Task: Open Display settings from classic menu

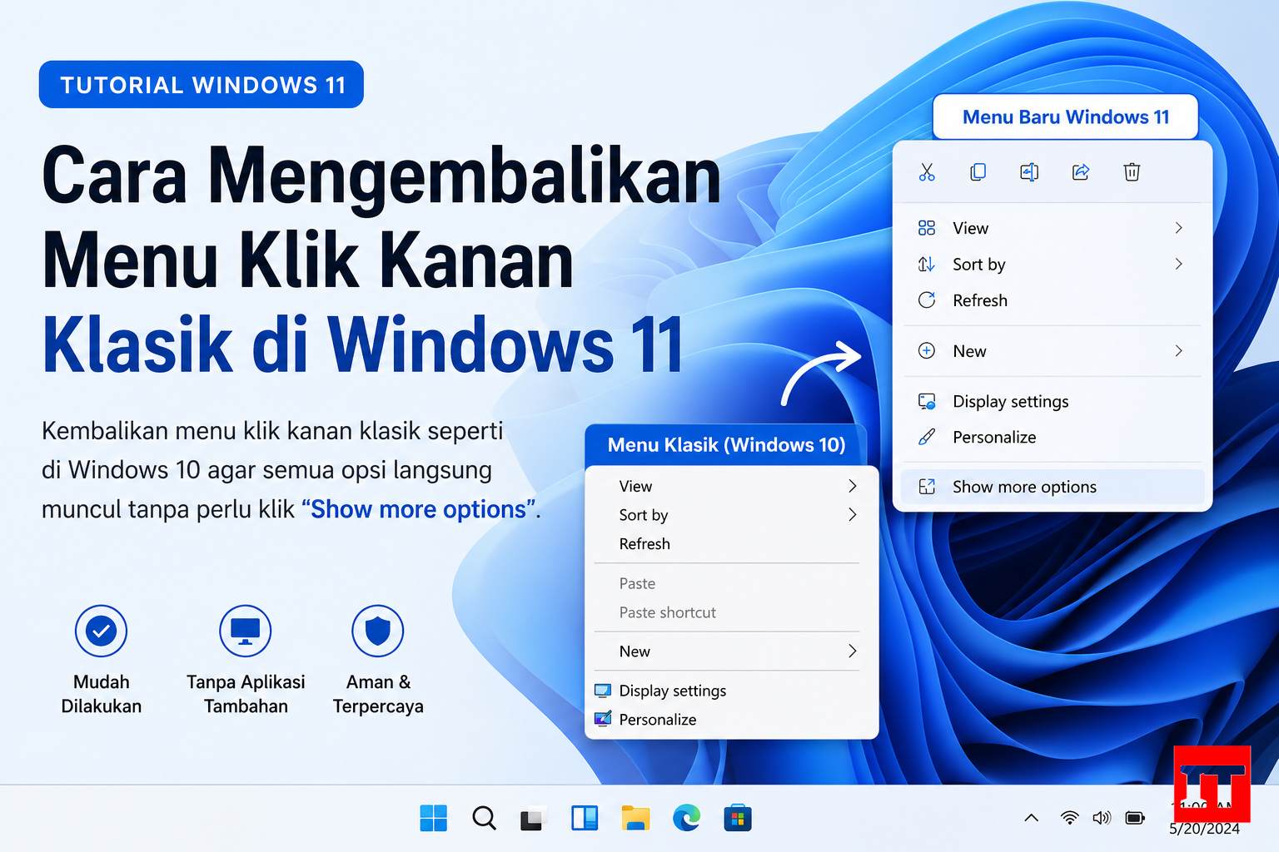Action: [x=732, y=691]
